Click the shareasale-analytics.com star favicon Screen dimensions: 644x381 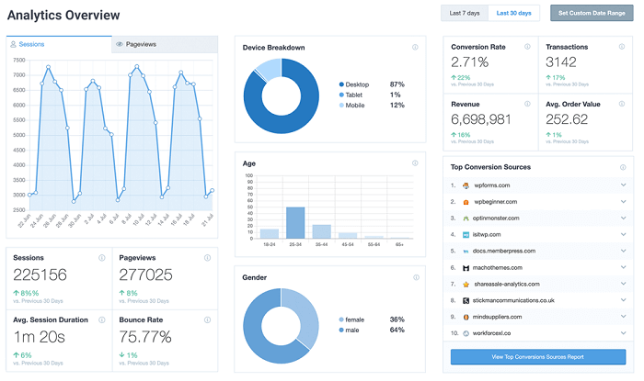tap(466, 285)
